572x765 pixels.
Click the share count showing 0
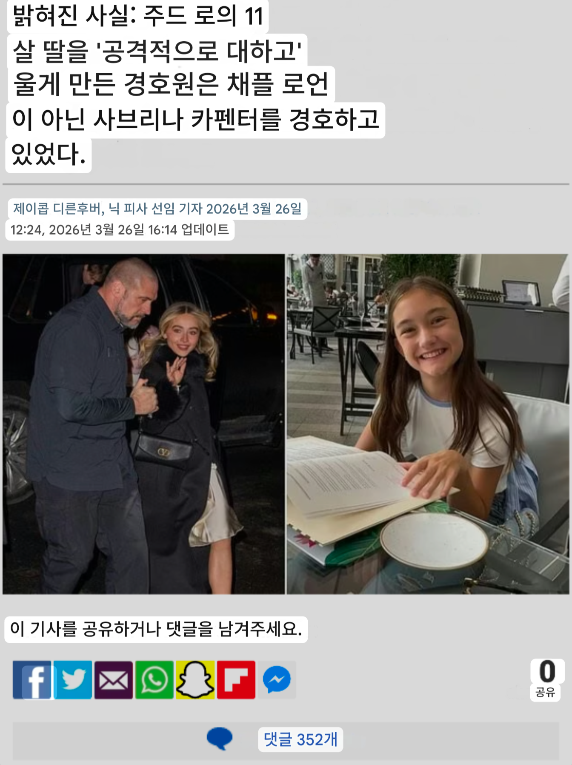pos(547,672)
